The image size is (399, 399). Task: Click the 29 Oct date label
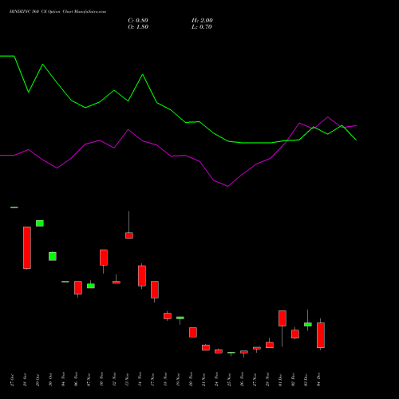pos(38,380)
